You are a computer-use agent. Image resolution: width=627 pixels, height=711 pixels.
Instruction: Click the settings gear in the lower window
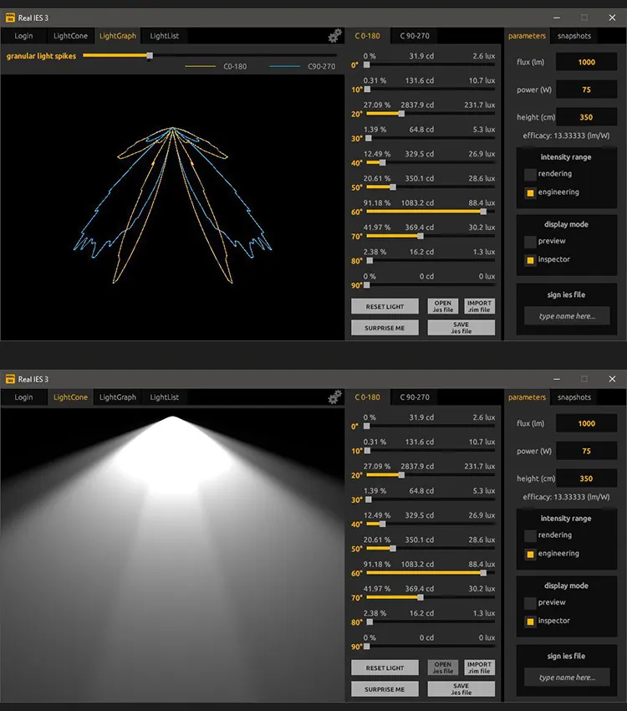pyautogui.click(x=334, y=396)
